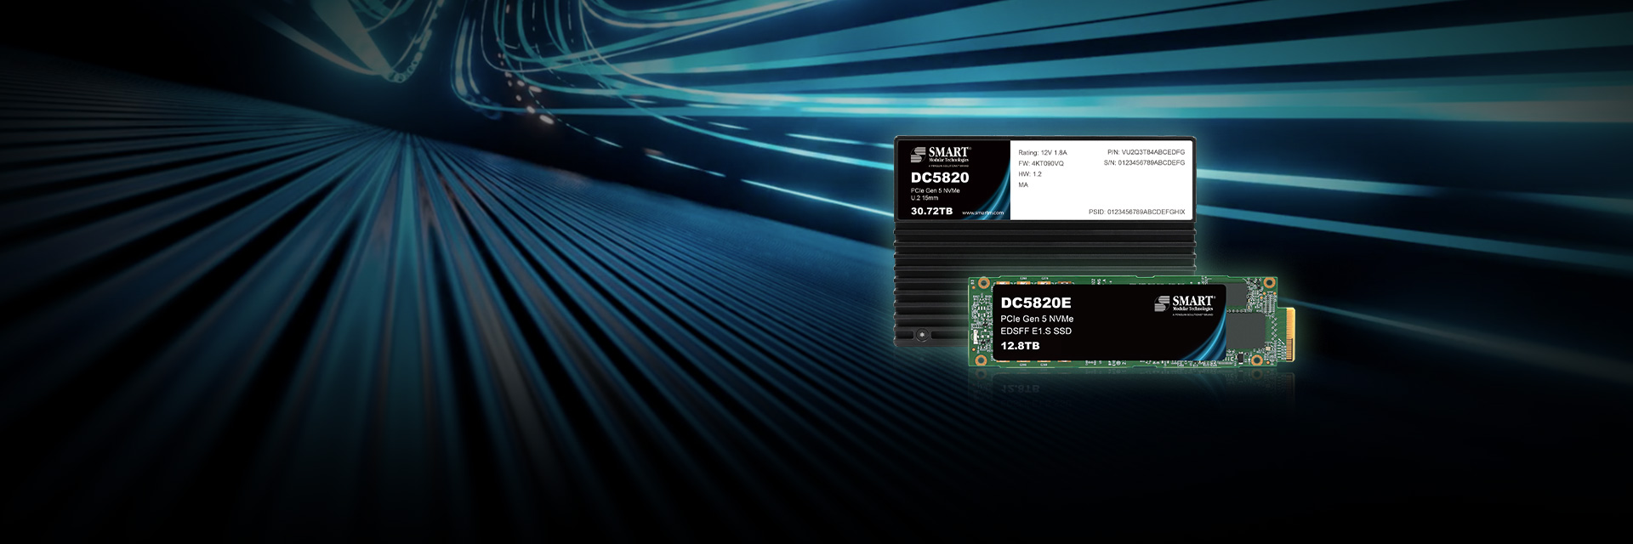Click the Rating: 12V 1.8A text

pyautogui.click(x=1042, y=153)
